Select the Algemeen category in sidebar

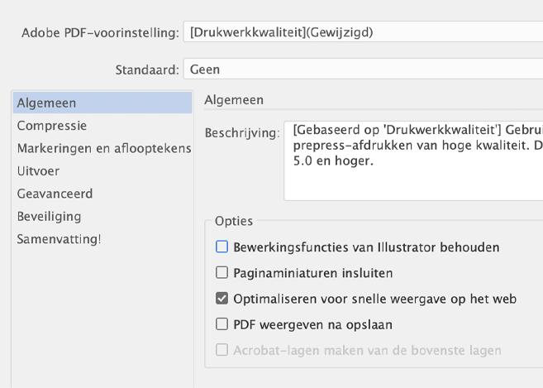102,103
